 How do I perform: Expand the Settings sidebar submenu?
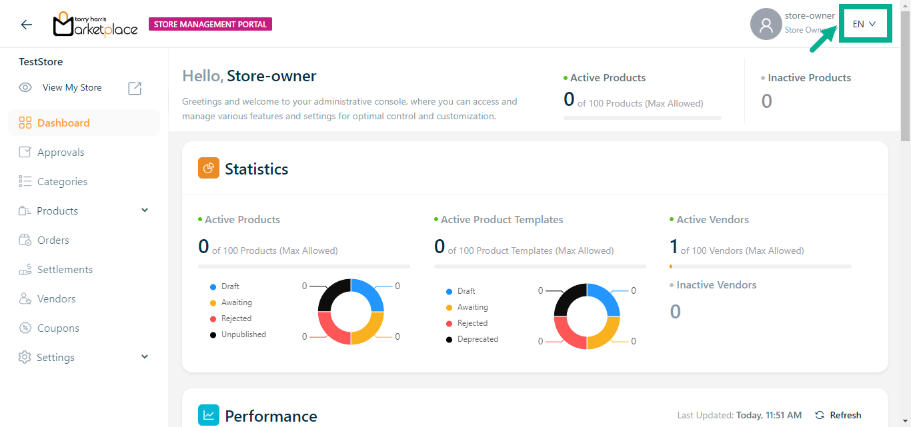pyautogui.click(x=145, y=357)
